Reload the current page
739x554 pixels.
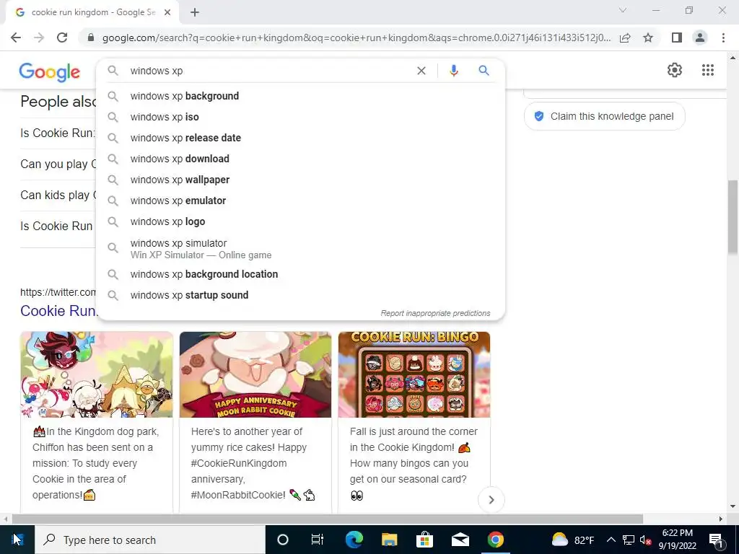pyautogui.click(x=62, y=38)
